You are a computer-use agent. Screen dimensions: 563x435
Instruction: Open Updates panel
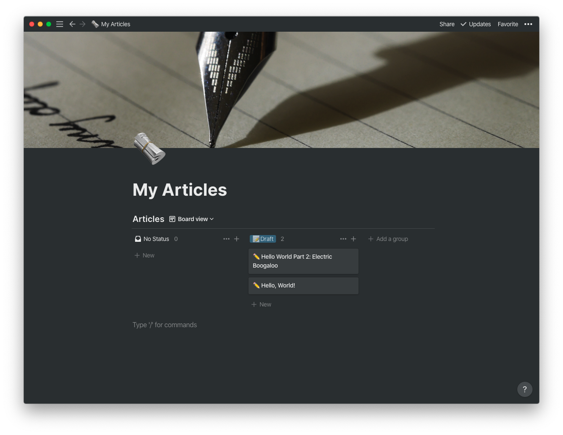coord(476,24)
